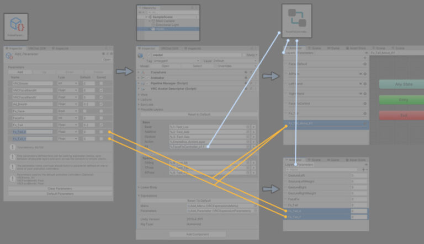The image size is (424, 244).
Task: Click gear icon on Fx_Tail layer
Action: [365, 113]
